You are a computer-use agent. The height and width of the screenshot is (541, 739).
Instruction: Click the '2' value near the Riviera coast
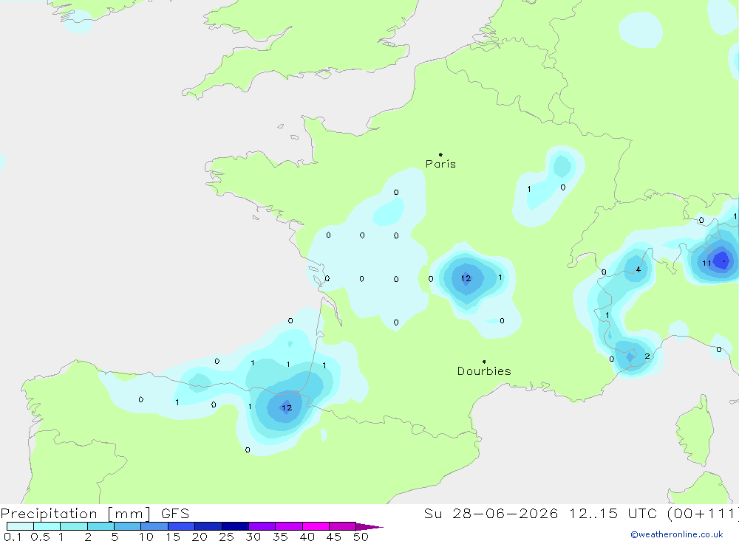click(647, 356)
